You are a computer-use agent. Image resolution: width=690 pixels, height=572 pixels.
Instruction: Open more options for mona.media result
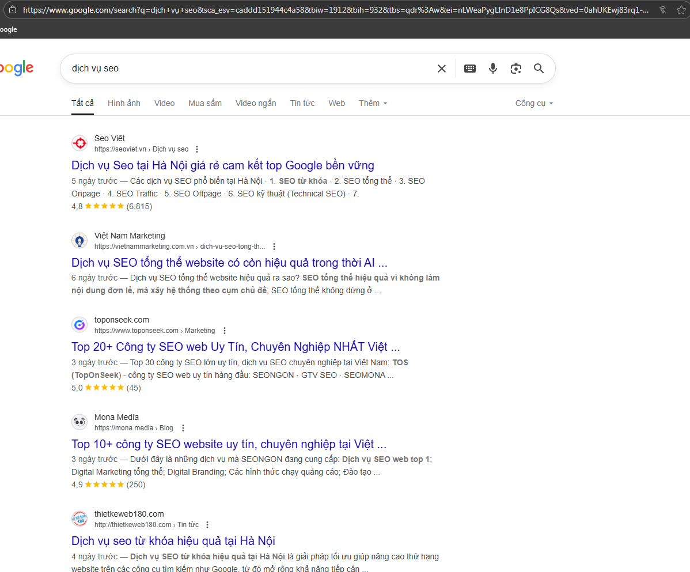tap(183, 427)
